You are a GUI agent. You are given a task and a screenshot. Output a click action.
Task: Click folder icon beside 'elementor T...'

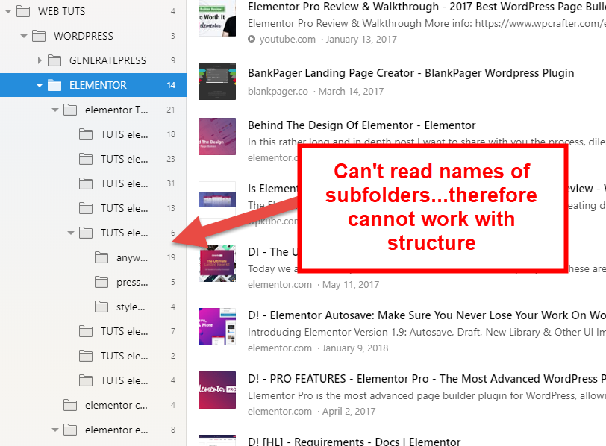70,110
